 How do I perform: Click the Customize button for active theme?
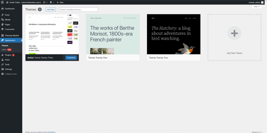click(71, 58)
